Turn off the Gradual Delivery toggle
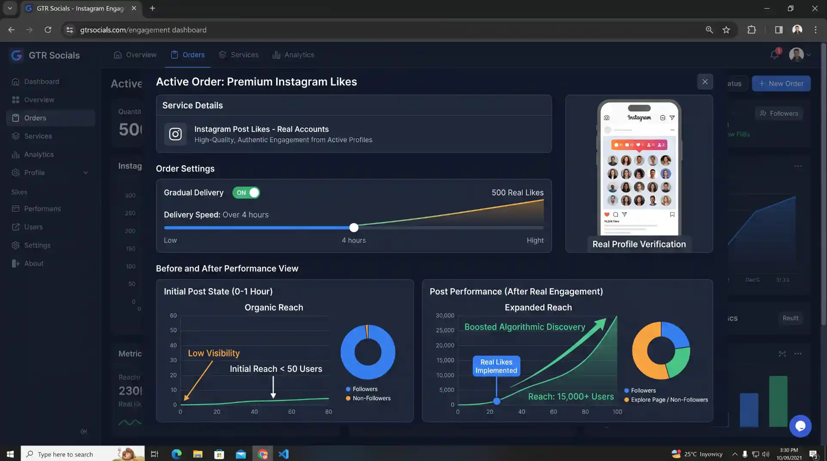Screen dimensions: 827x461 click(x=246, y=193)
